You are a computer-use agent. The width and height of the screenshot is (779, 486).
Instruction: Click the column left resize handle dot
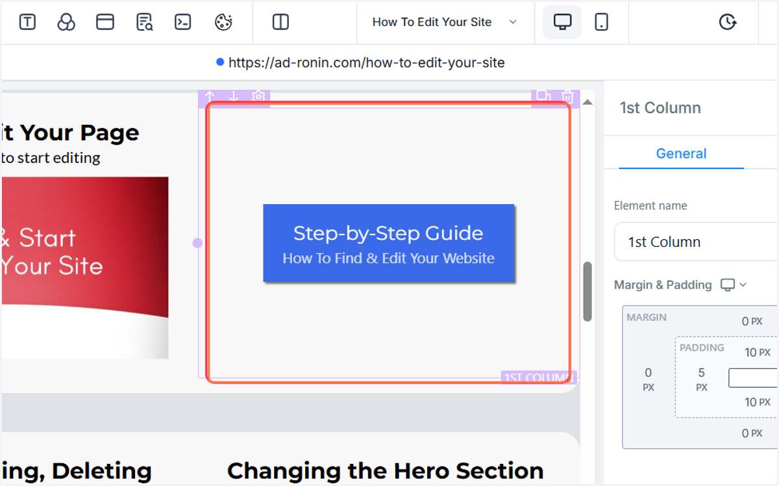click(x=197, y=243)
